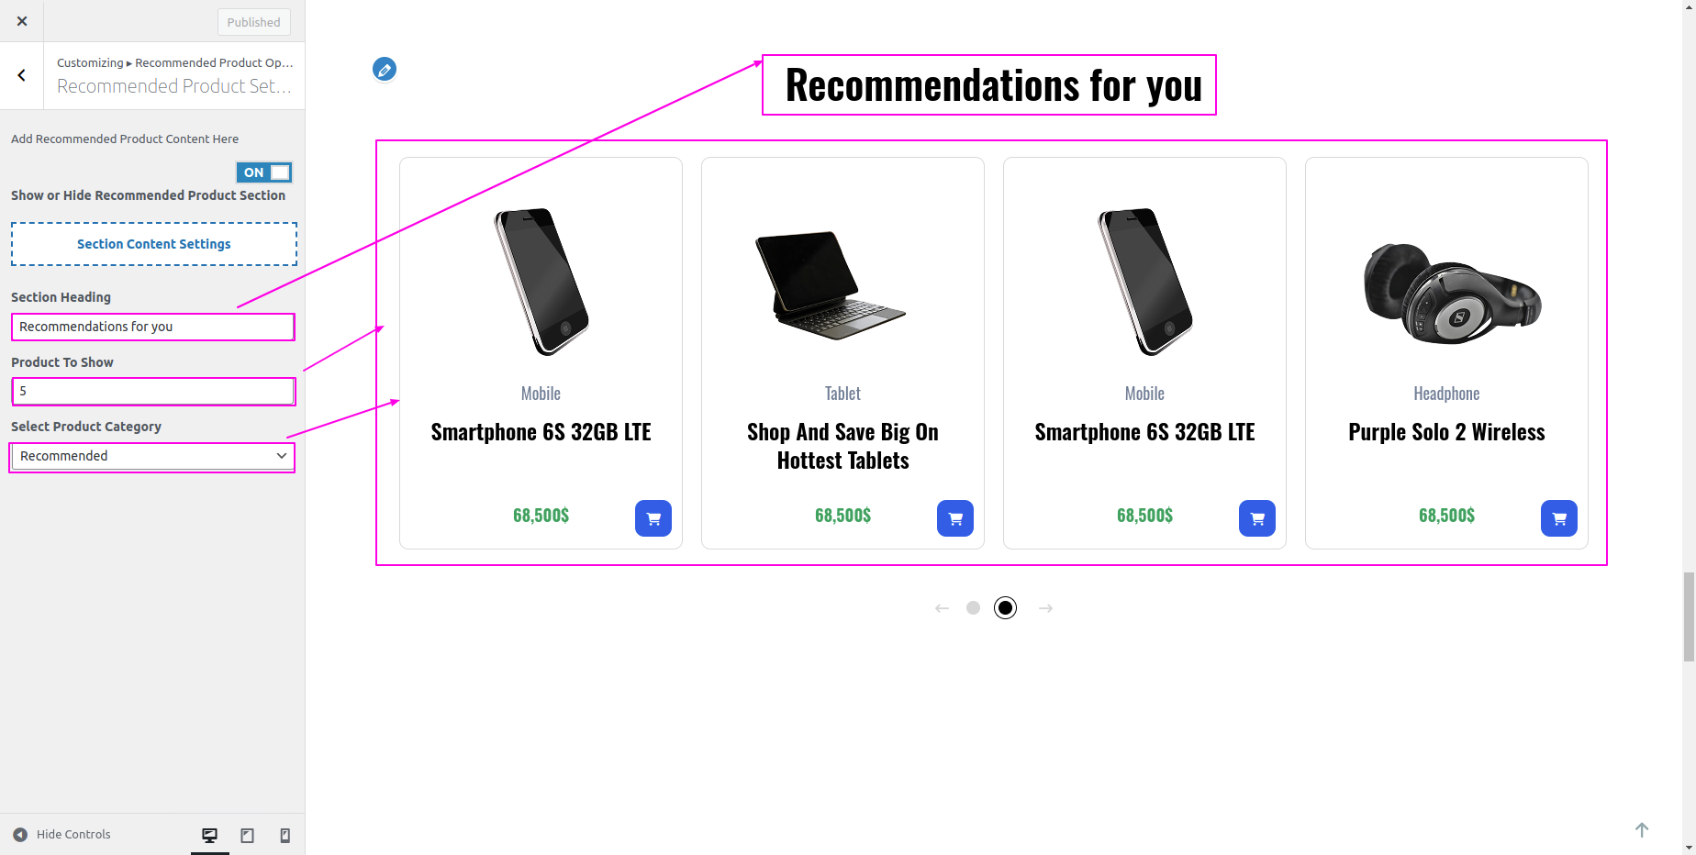Viewport: 1696px width, 855px height.
Task: Click the blue pencil edit shortcut icon
Action: tap(385, 70)
